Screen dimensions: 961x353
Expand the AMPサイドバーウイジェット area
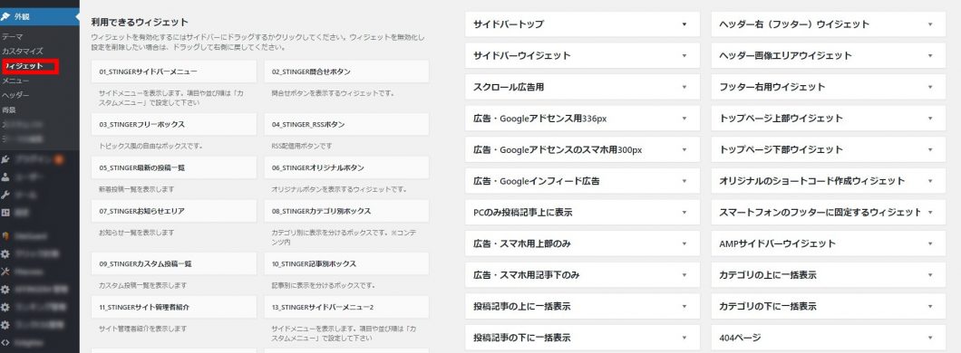[828, 243]
